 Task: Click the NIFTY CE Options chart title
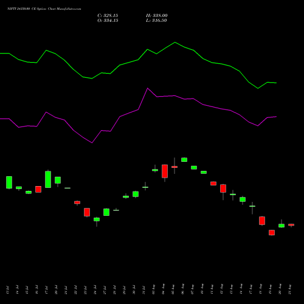pyautogui.click(x=44, y=9)
